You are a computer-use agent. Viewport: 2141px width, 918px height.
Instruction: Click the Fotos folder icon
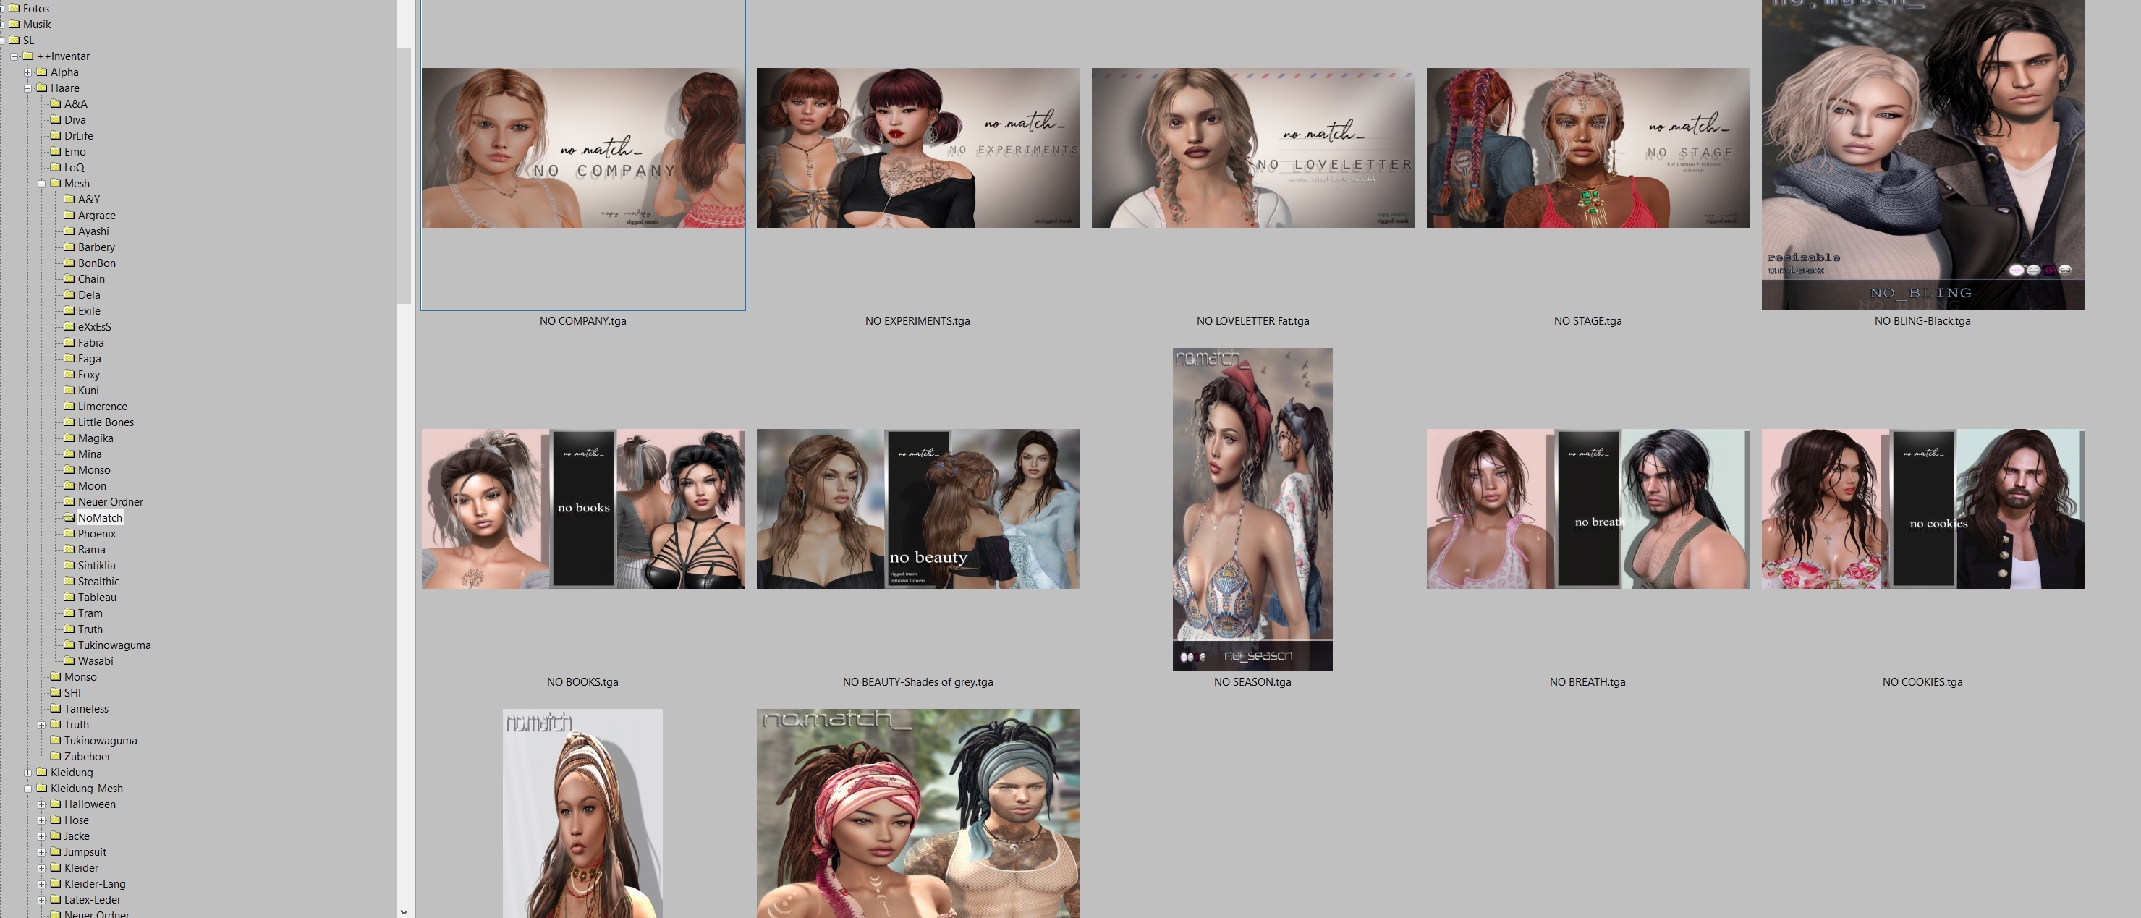click(x=14, y=8)
